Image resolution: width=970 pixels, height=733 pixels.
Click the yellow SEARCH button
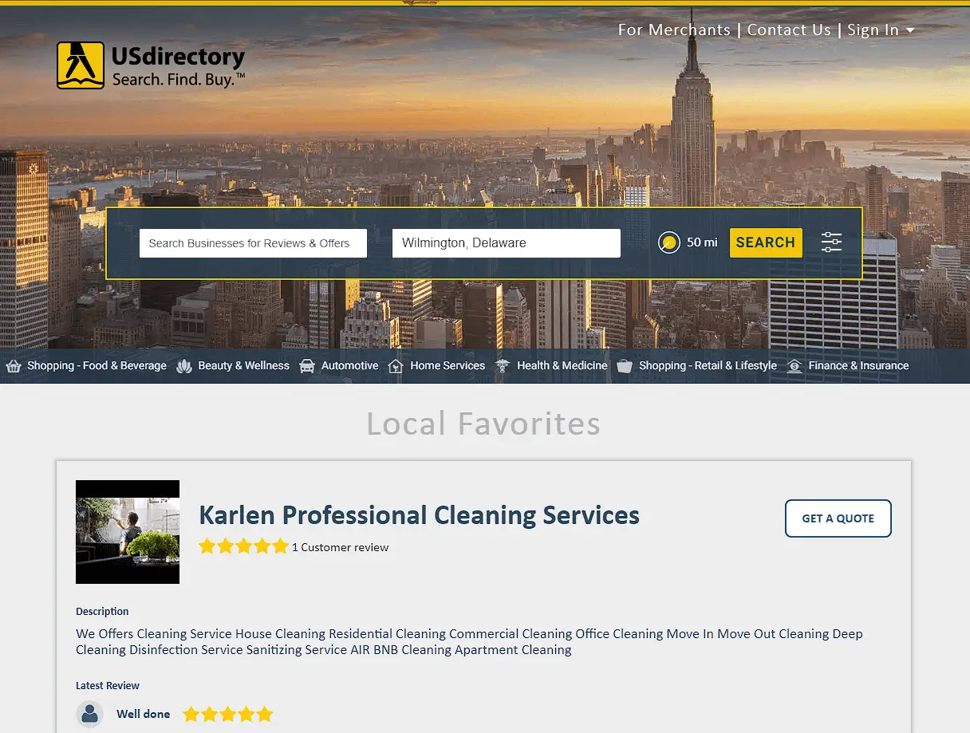coord(766,242)
